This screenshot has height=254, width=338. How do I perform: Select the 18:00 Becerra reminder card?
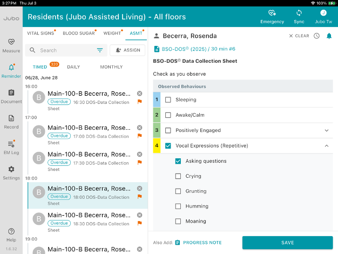87,195
